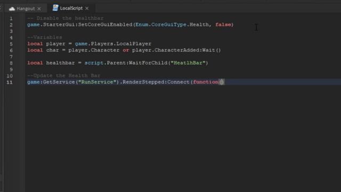Click 'LocalPlayer' on line 5
341x192 pixels.
point(134,44)
